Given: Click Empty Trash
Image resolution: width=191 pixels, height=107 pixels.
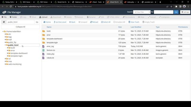Looking at the screenshot, I should pos(149,22).
